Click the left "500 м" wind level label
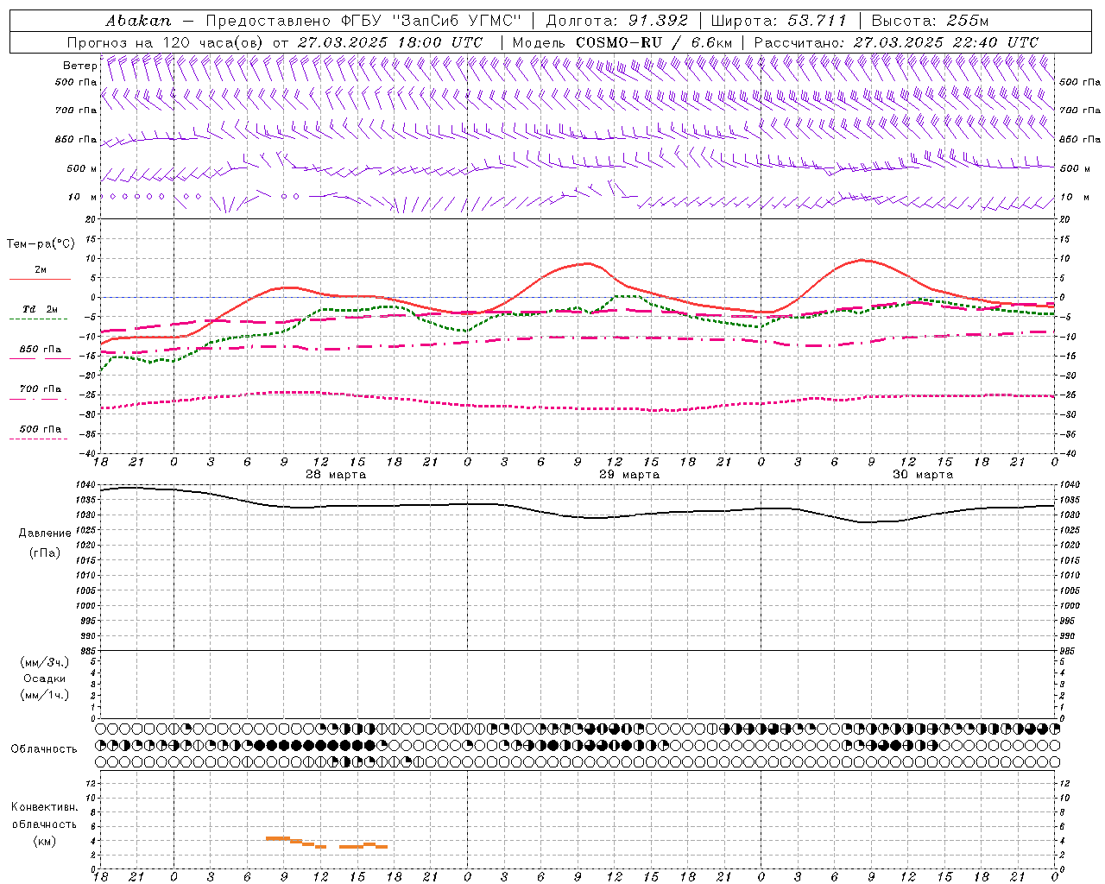This screenshot has height=884, width=1105. (82, 168)
